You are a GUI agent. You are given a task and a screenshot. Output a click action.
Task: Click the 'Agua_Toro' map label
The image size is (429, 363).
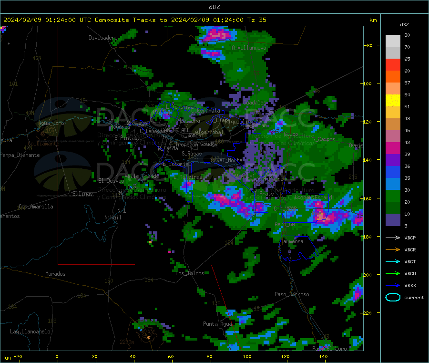pos(51,123)
